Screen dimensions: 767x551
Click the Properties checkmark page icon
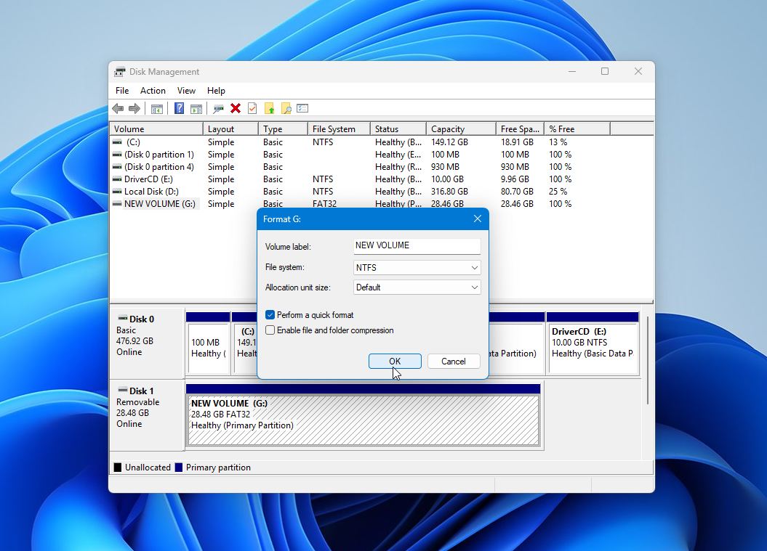pos(252,108)
